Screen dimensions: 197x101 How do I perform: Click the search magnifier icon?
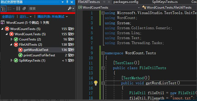pyautogui.click(x=69, y=9)
